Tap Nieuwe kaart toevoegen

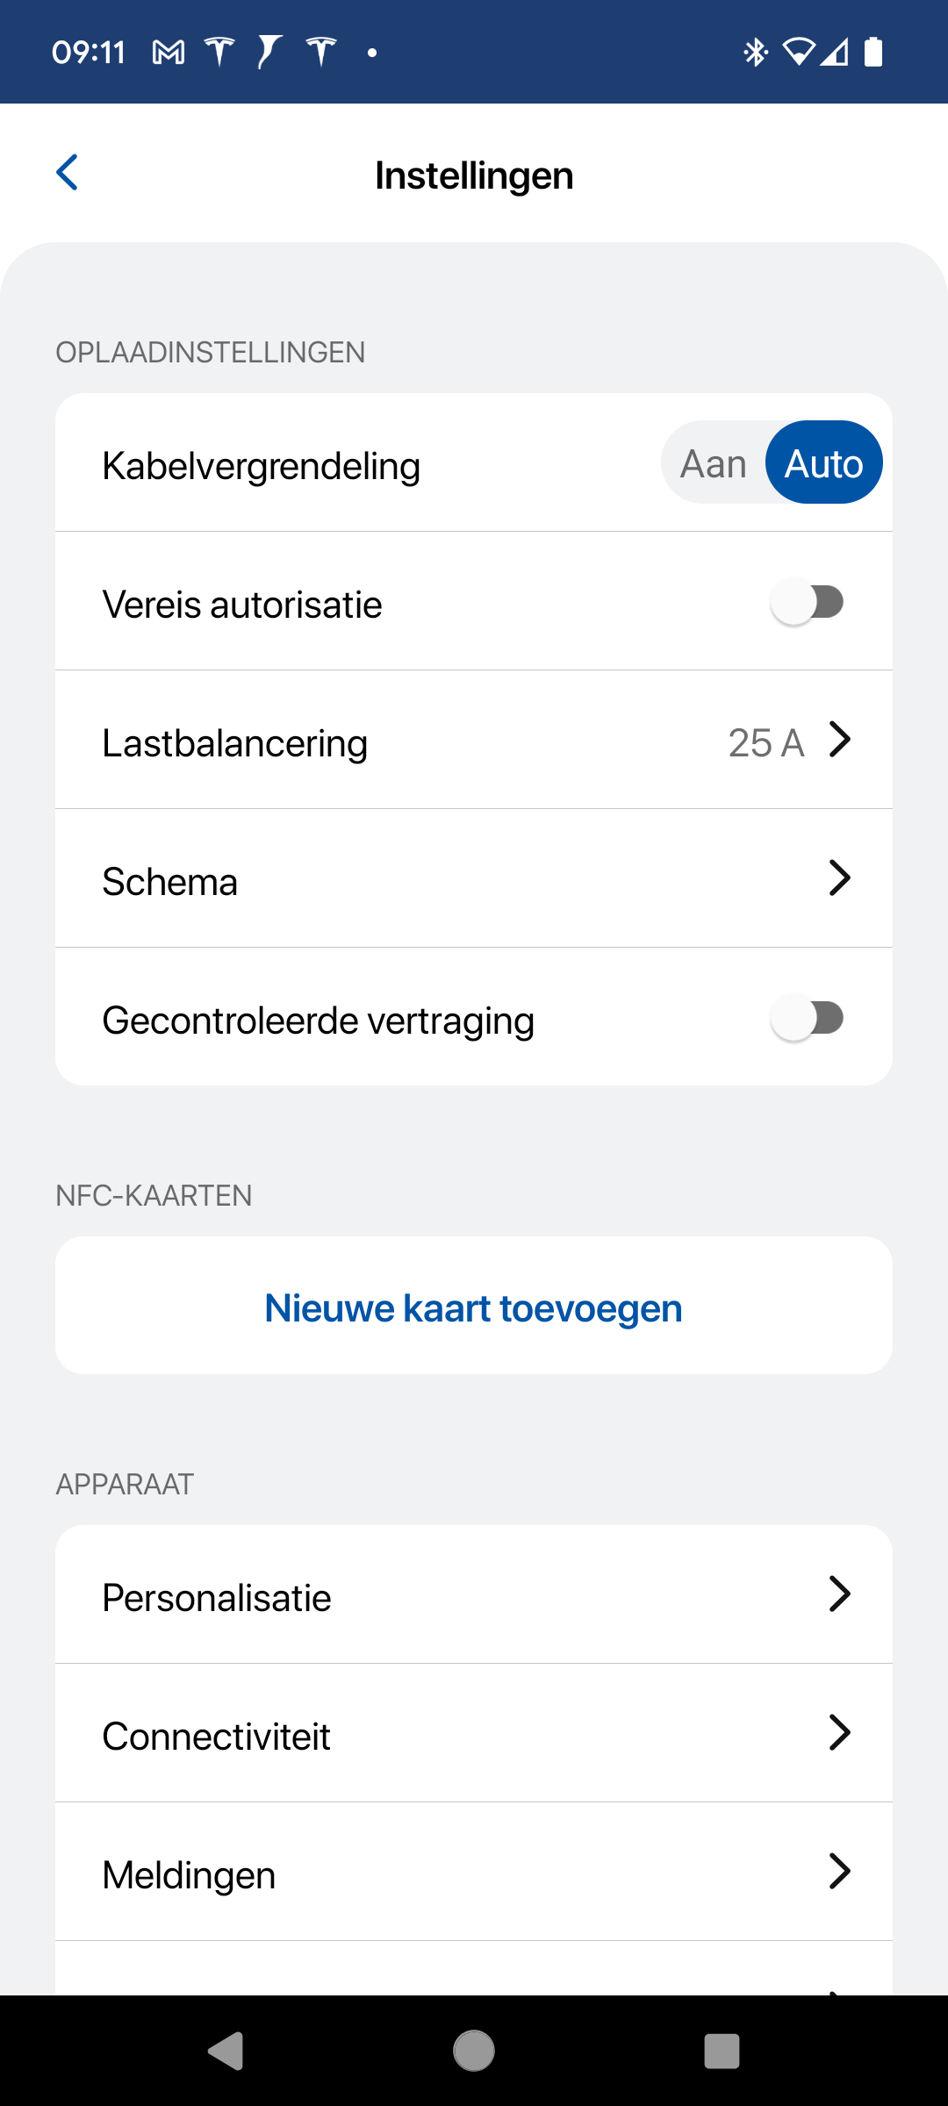[474, 1307]
